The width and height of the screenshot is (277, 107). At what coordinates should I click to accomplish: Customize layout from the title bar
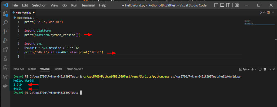237,5
